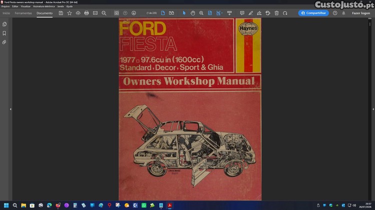
Task: Click the read mode icon
Action: coord(229,13)
